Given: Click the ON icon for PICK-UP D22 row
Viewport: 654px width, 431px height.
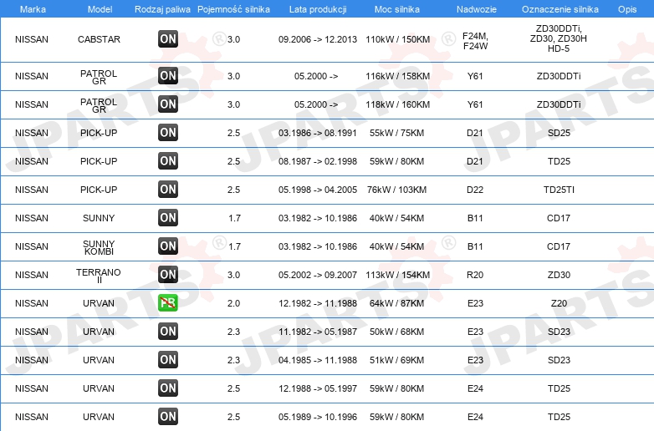Looking at the screenshot, I should [x=168, y=190].
